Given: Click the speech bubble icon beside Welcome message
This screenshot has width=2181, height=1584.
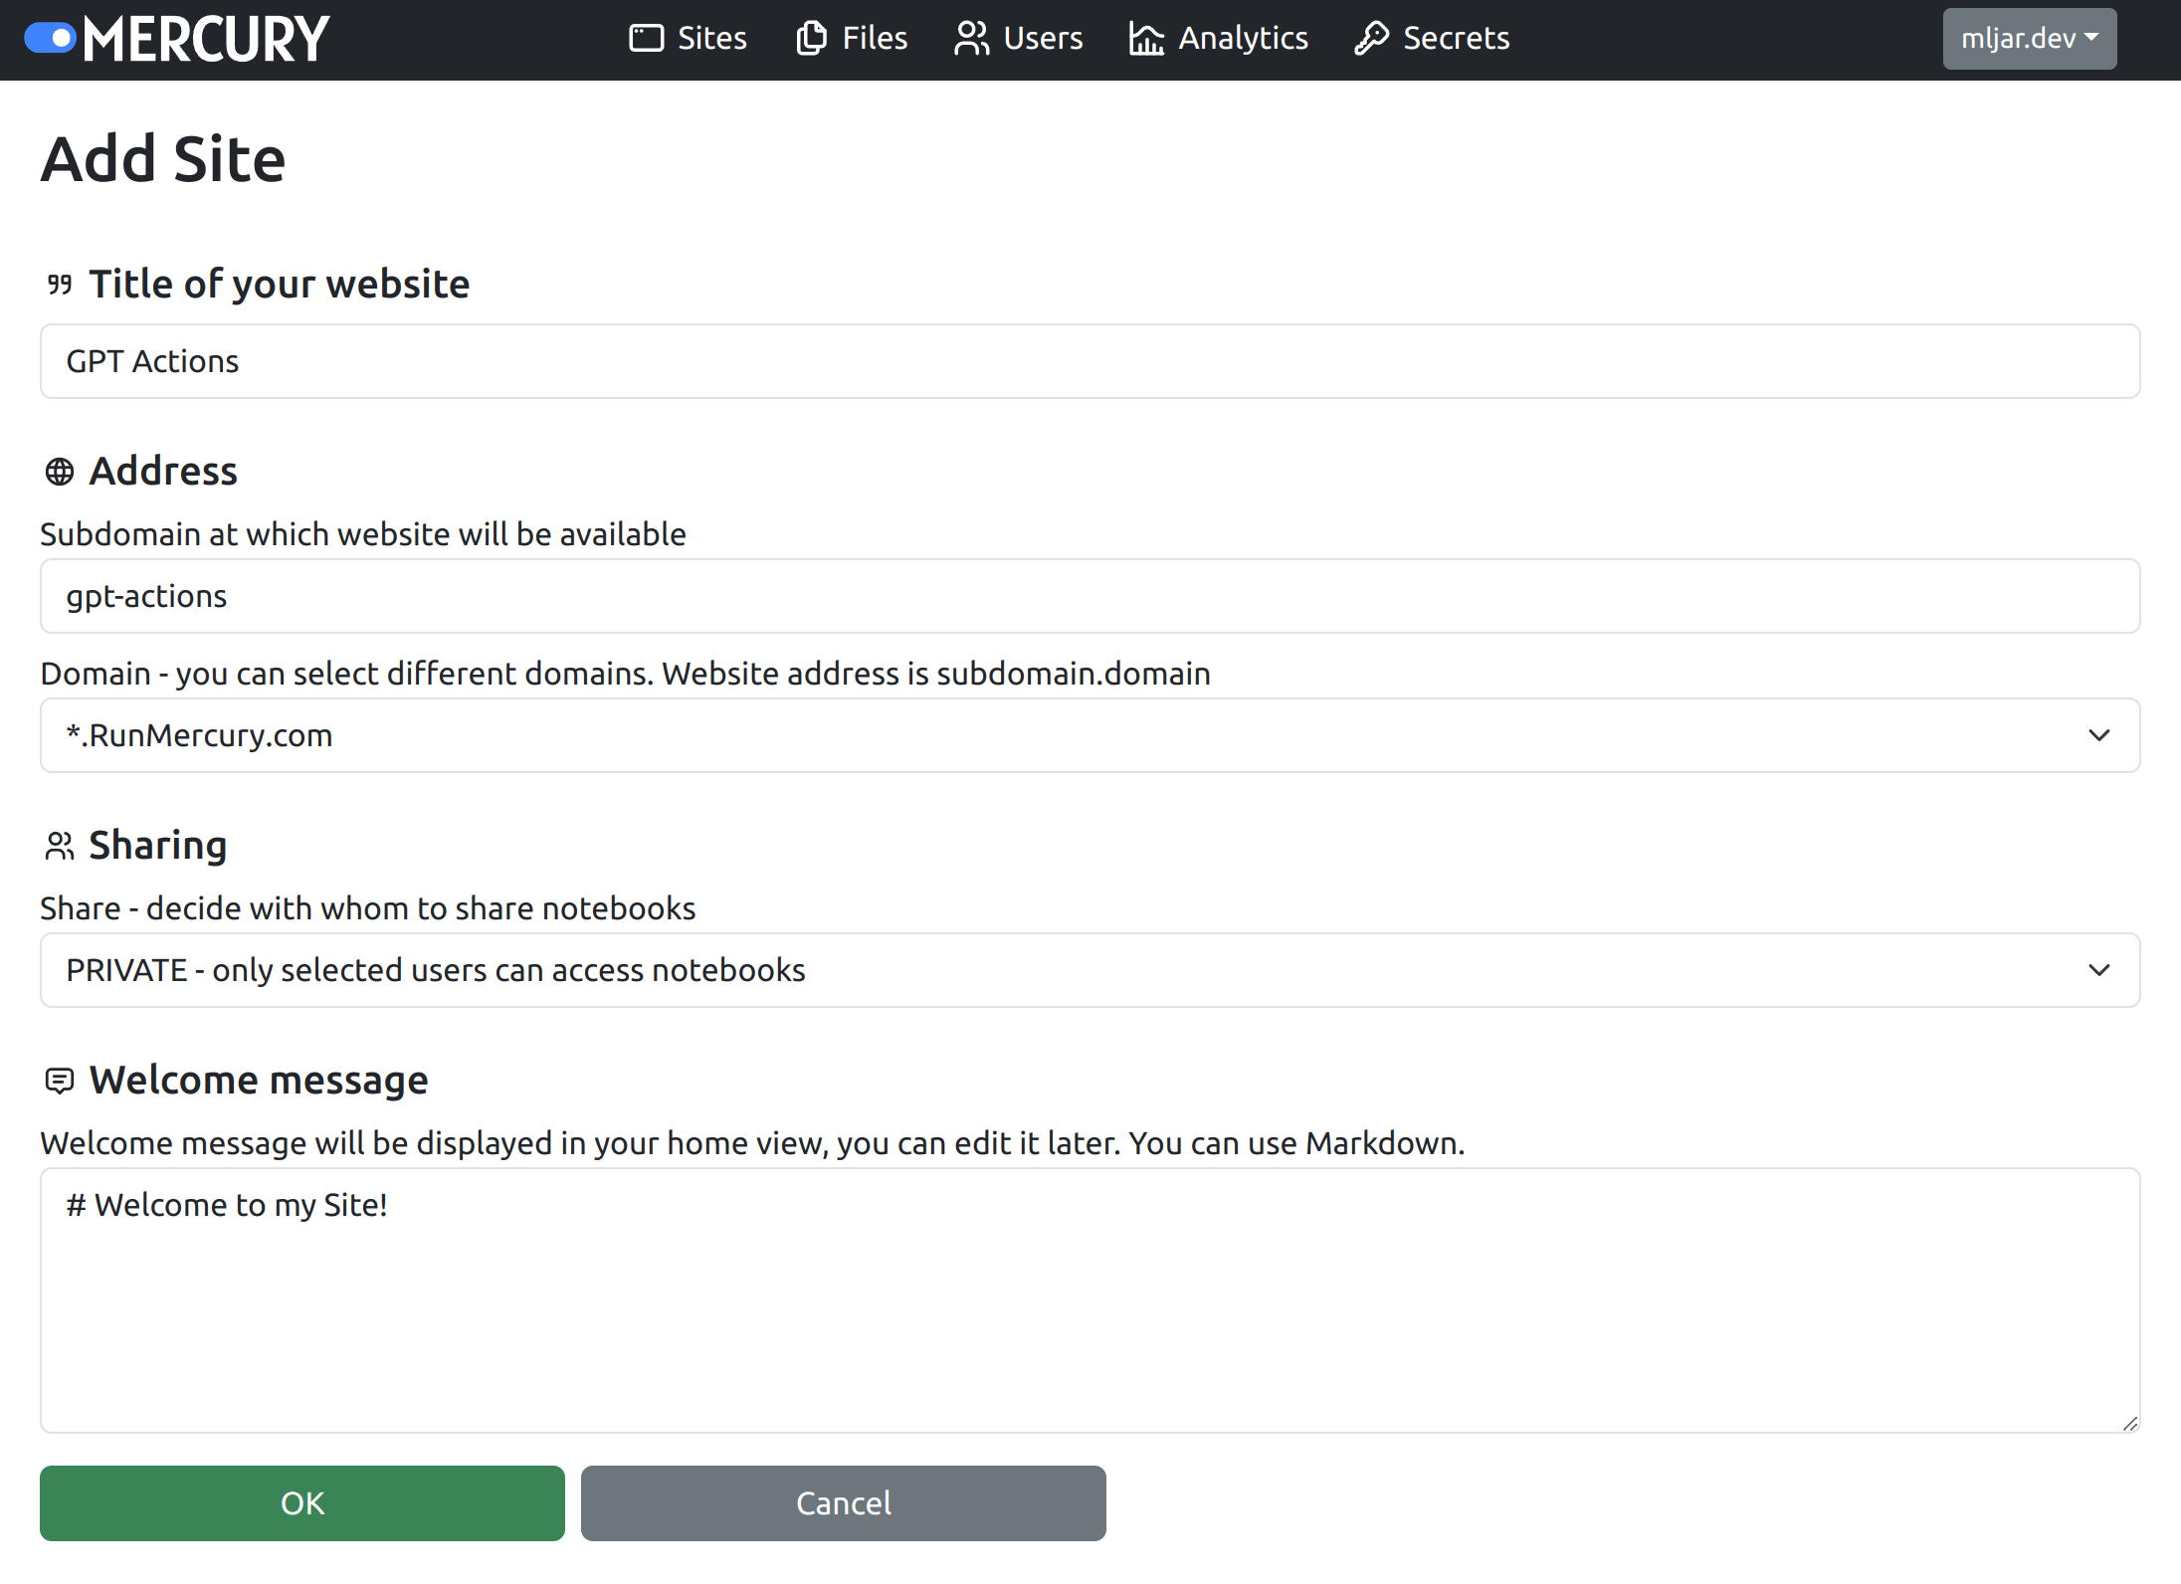Looking at the screenshot, I should 60,1081.
